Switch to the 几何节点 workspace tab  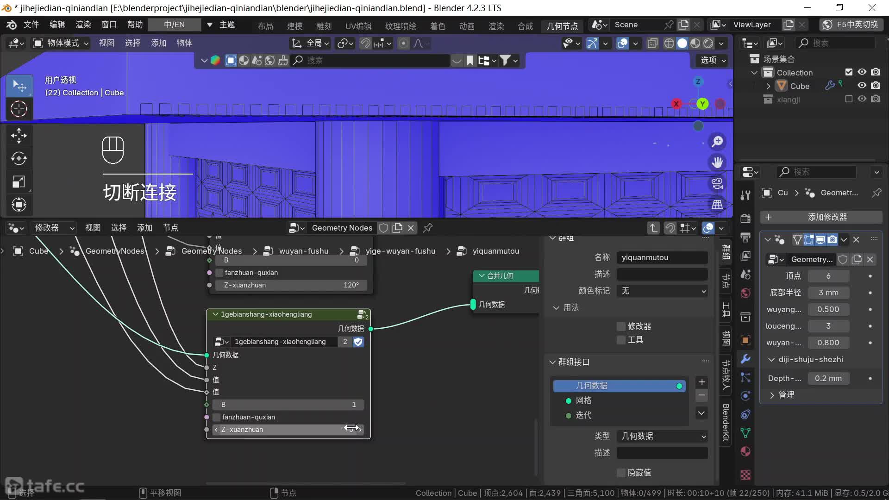[x=562, y=26]
